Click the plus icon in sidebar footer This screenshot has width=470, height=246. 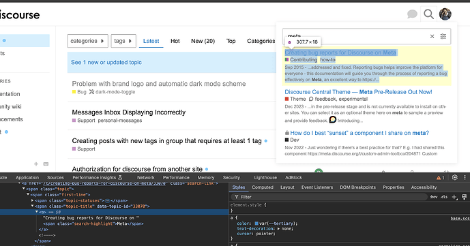click(36, 164)
